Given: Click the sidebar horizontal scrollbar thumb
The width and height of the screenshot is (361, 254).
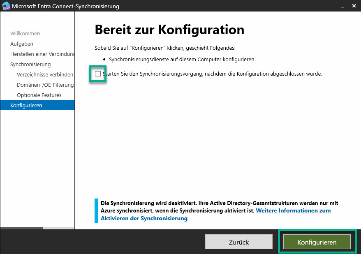Looking at the screenshot, I should pos(22,228).
